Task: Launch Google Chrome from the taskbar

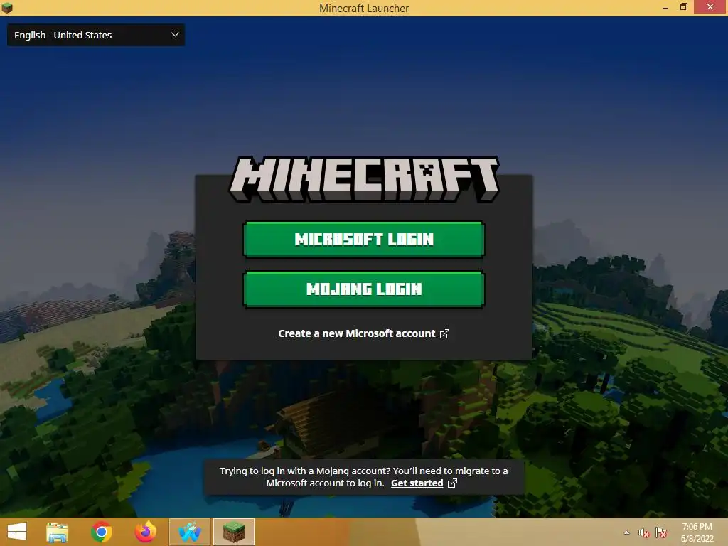Action: coord(101,532)
